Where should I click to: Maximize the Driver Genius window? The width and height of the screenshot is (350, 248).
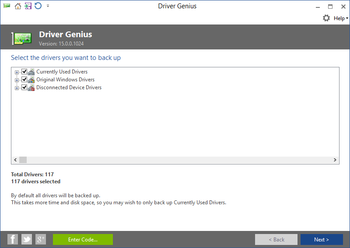(330, 7)
